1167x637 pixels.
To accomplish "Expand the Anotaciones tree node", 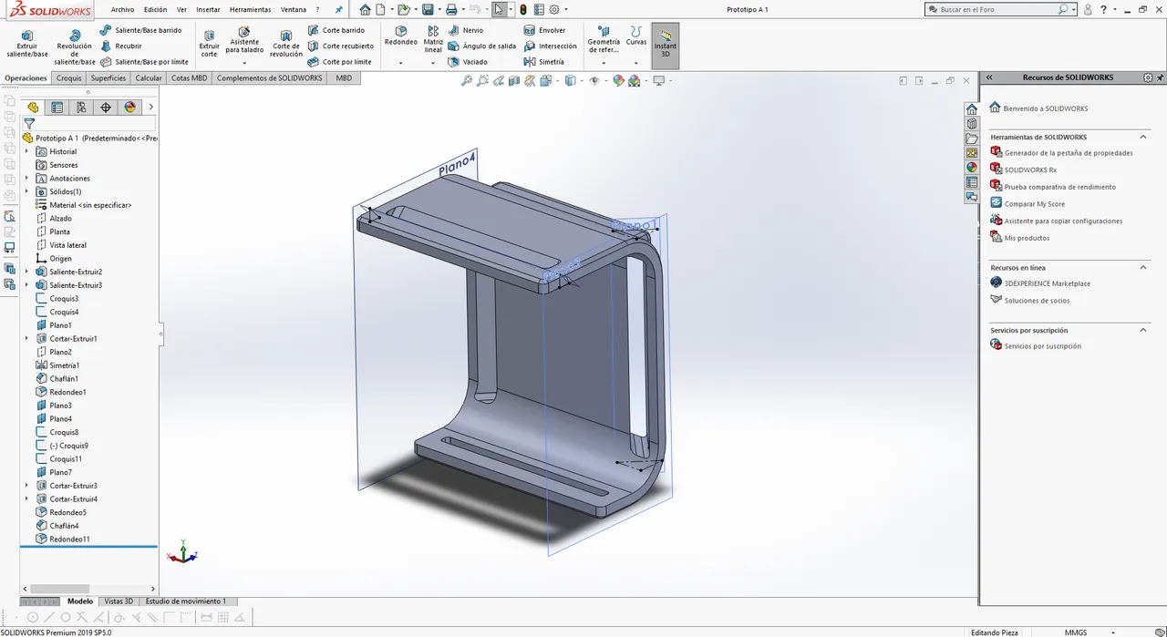I will (x=26, y=179).
